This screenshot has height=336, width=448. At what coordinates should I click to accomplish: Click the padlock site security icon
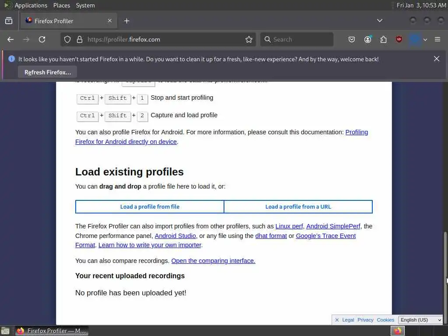click(x=80, y=39)
